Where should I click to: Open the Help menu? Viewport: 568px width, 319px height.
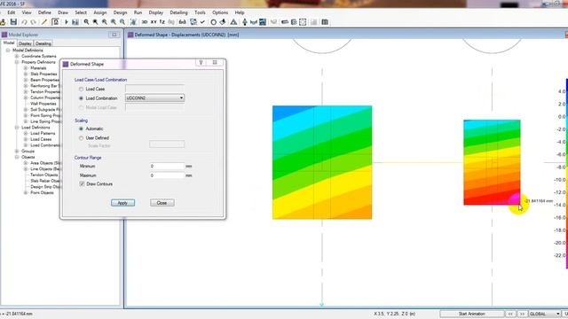tap(240, 12)
